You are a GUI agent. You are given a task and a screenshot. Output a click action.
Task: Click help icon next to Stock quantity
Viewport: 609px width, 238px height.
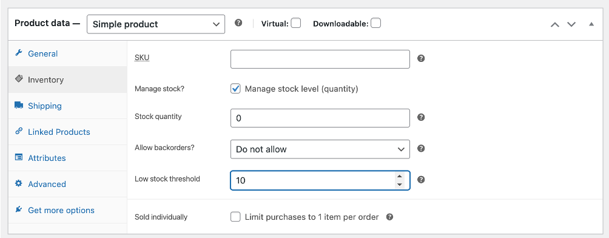[x=421, y=117]
